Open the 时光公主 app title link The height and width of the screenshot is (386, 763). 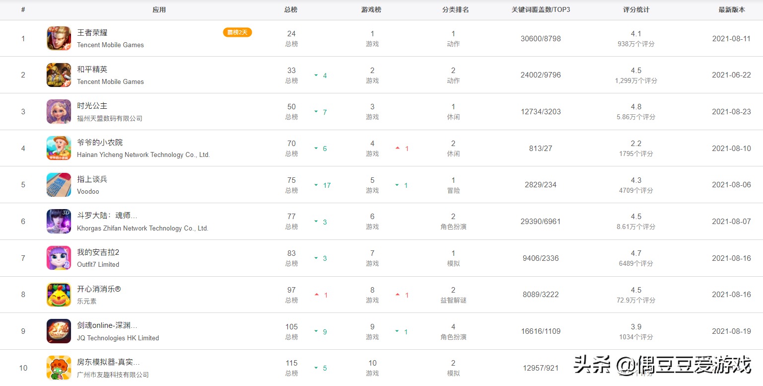[x=92, y=106]
